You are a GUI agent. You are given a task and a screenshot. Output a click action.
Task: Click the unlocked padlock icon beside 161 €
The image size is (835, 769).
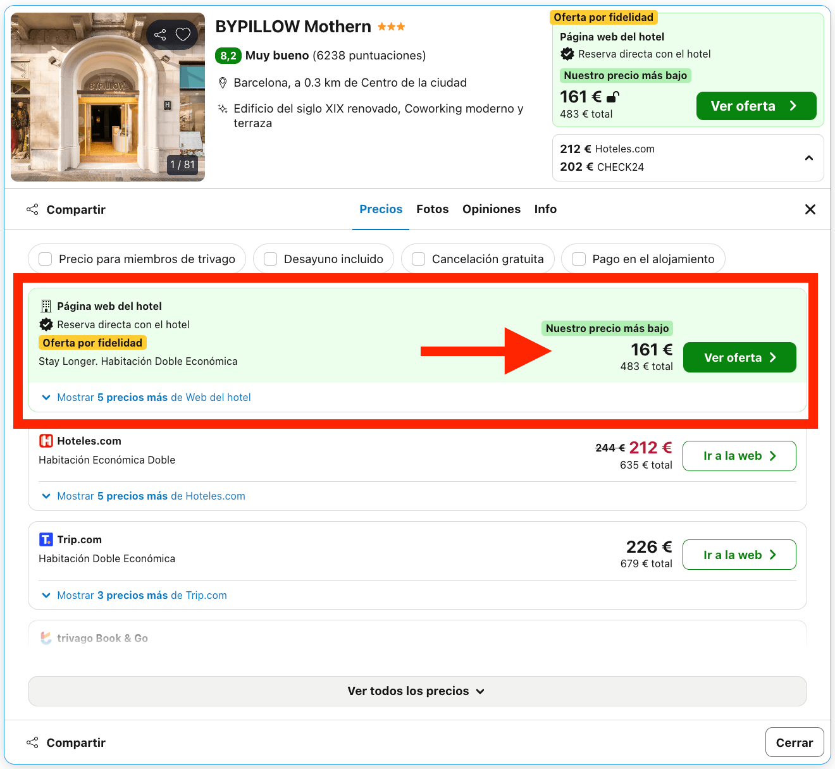(613, 97)
